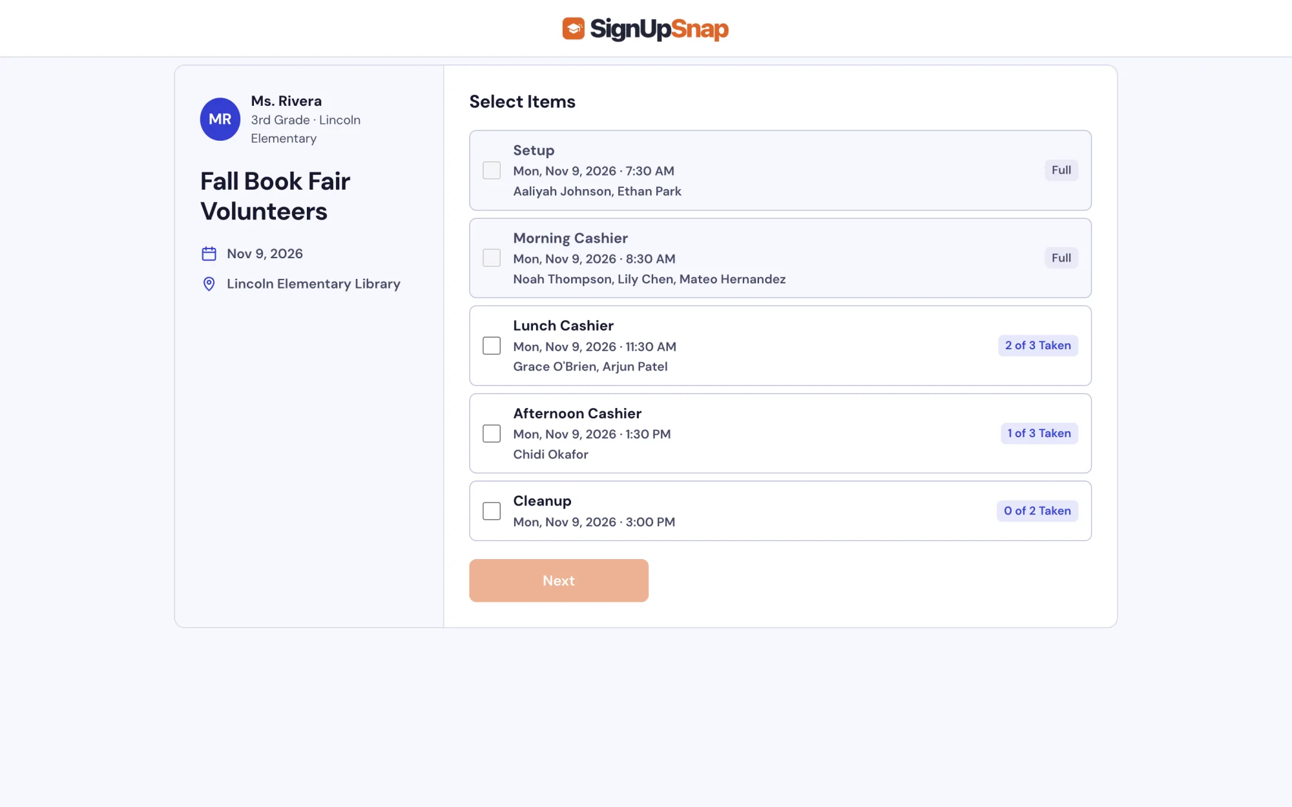
Task: Click the Full badge on Morning Cashier
Action: point(1061,258)
